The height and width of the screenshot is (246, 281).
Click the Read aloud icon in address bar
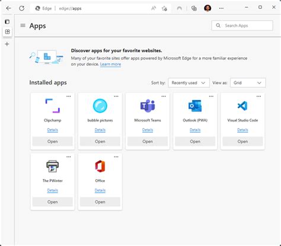coord(154,8)
